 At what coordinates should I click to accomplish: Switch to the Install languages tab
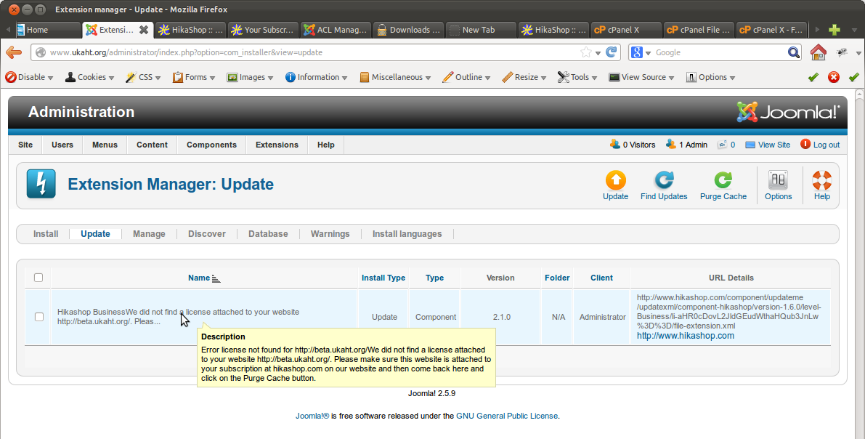pos(407,234)
